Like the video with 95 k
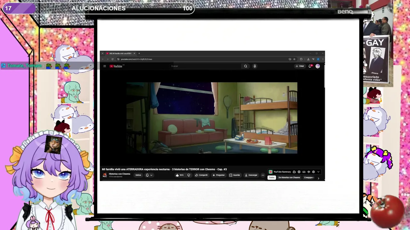Screen dimensions: 410x230 pos(180,175)
